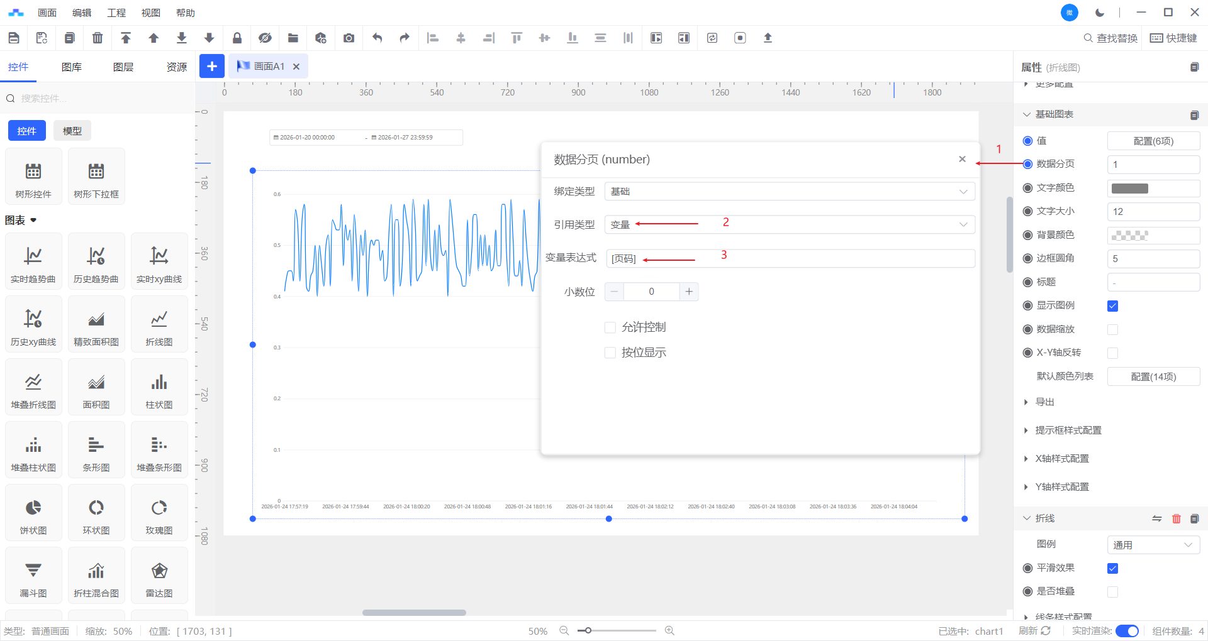This screenshot has width=1208, height=641.
Task: Expand the X轴样式配置 section
Action: click(x=1062, y=459)
